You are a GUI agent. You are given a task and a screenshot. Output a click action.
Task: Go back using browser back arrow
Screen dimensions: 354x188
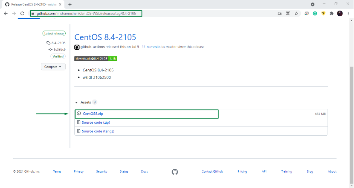point(6,14)
